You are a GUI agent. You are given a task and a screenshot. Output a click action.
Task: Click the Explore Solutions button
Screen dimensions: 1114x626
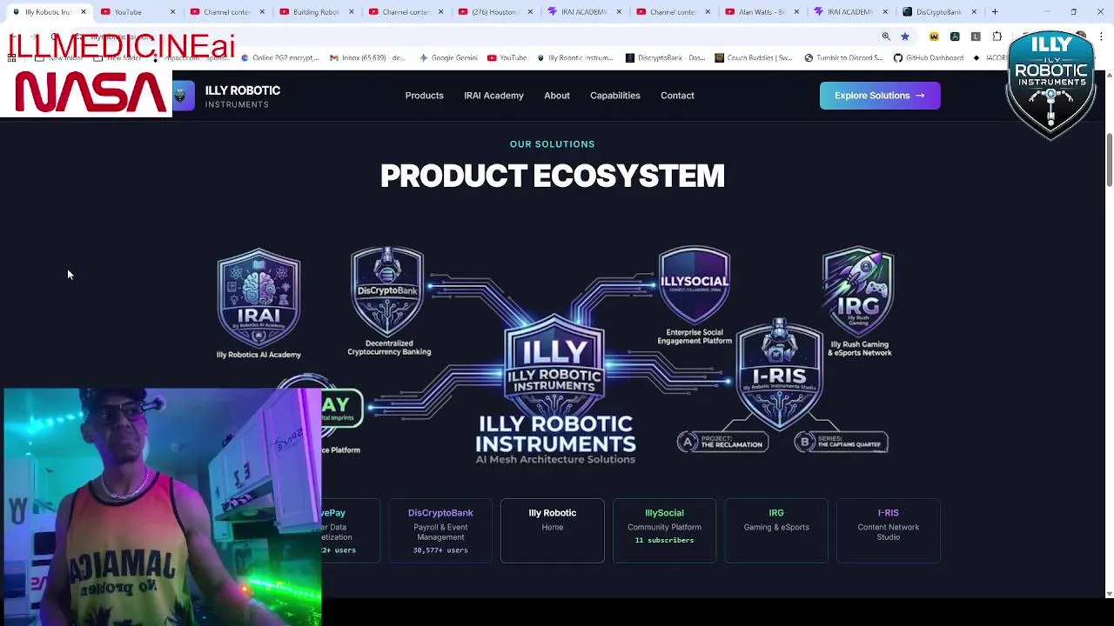pos(880,96)
